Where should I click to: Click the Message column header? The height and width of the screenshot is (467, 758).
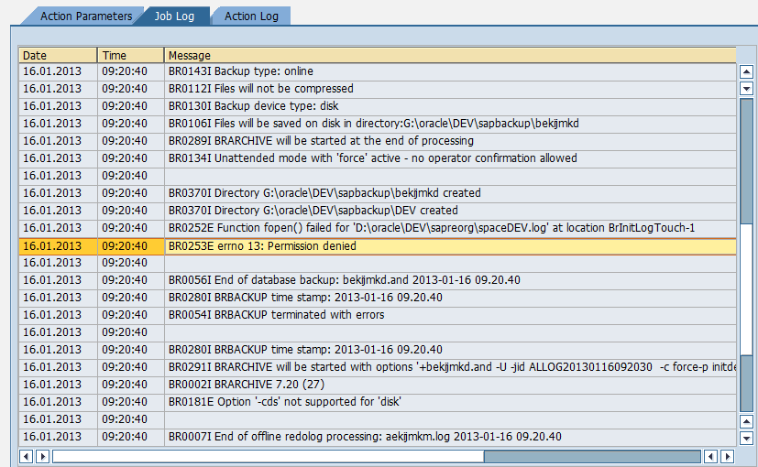(x=450, y=55)
